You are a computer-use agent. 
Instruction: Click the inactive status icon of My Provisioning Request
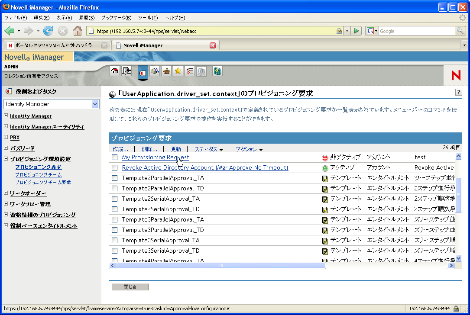tap(325, 158)
